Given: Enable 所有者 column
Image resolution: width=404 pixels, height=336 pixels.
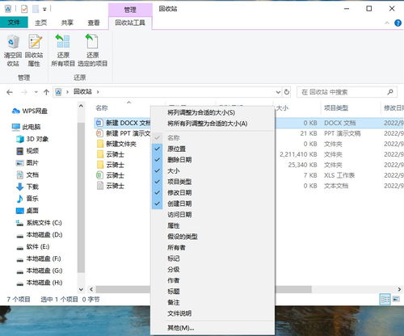Looking at the screenshot, I should coord(213,248).
